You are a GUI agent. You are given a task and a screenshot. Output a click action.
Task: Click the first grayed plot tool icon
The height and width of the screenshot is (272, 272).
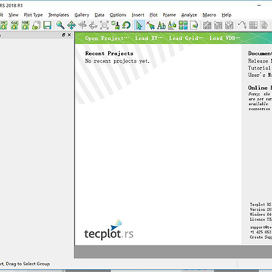207,25
